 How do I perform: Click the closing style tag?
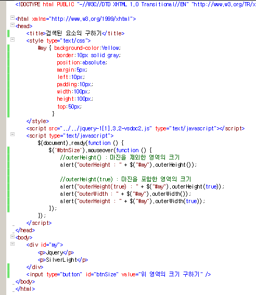pyautogui.click(x=37, y=121)
